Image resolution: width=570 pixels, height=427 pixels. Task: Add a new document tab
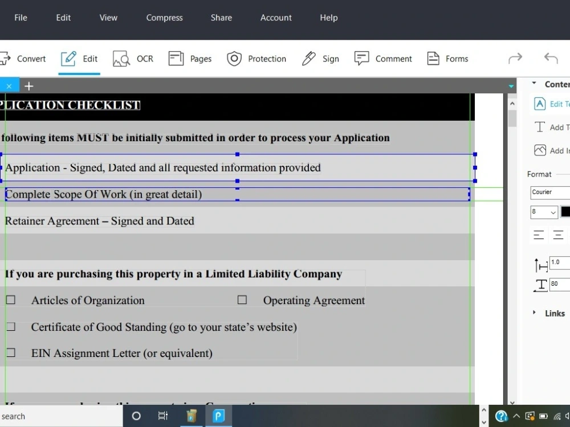click(x=28, y=86)
